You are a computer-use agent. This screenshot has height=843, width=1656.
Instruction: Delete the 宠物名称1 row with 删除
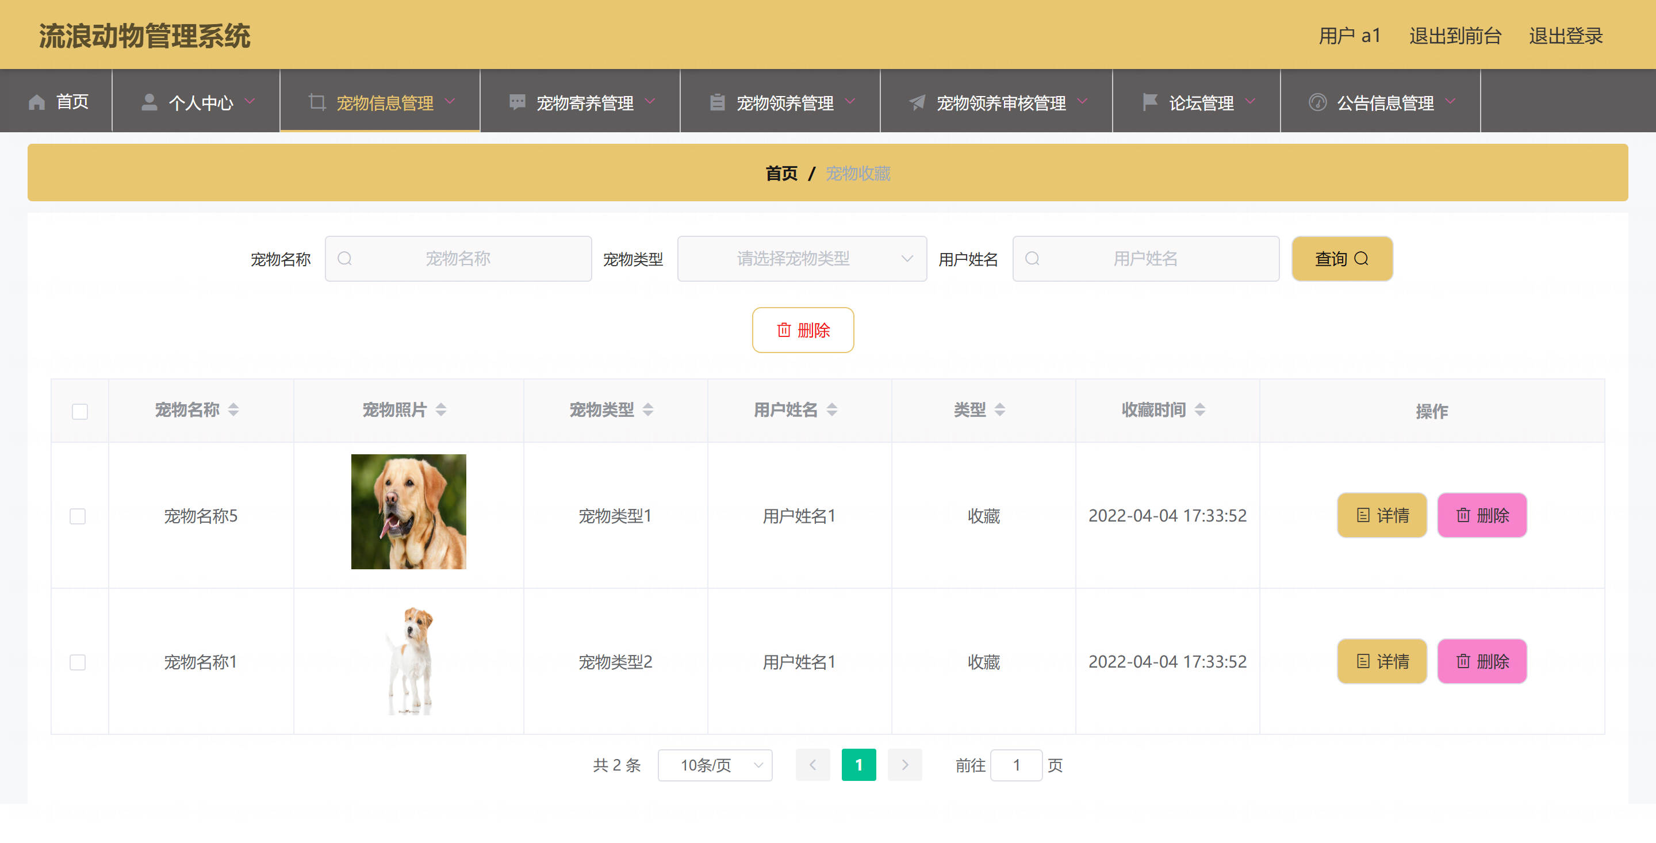(x=1482, y=661)
